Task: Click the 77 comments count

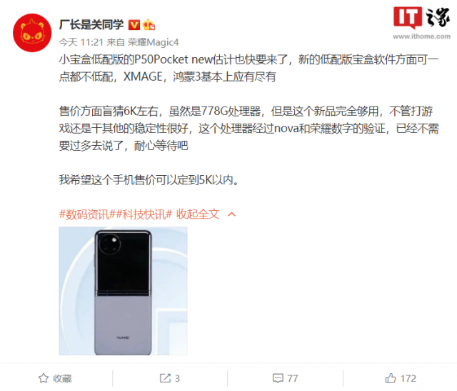Action: 293,378
